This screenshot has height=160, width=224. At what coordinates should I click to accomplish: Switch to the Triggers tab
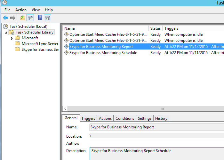pyautogui.click(x=88, y=118)
